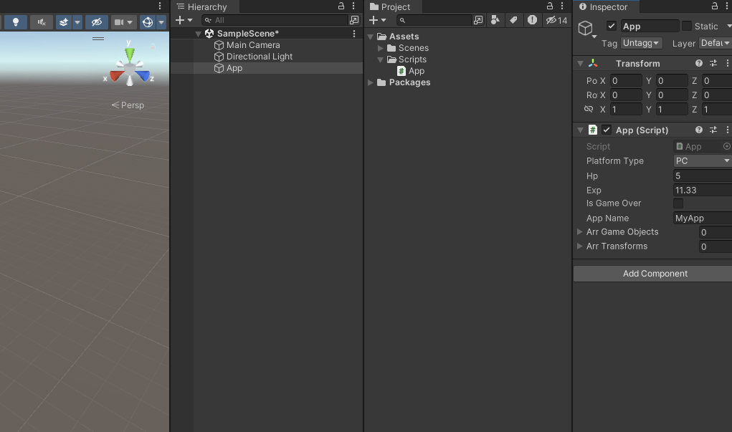Open Platform Type dropdown PC

(703, 161)
